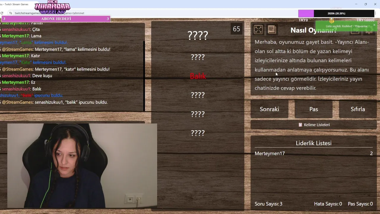
Task: Click the TRY10000 goal label
Action: tap(365, 20)
